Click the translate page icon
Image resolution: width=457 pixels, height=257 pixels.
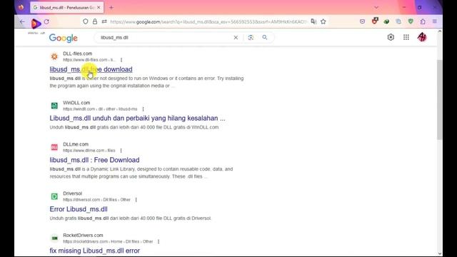313,21
